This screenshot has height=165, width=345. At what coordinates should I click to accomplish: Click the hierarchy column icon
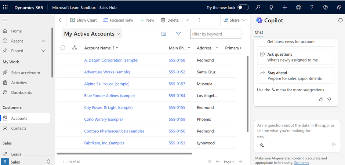pyautogui.click(x=75, y=47)
